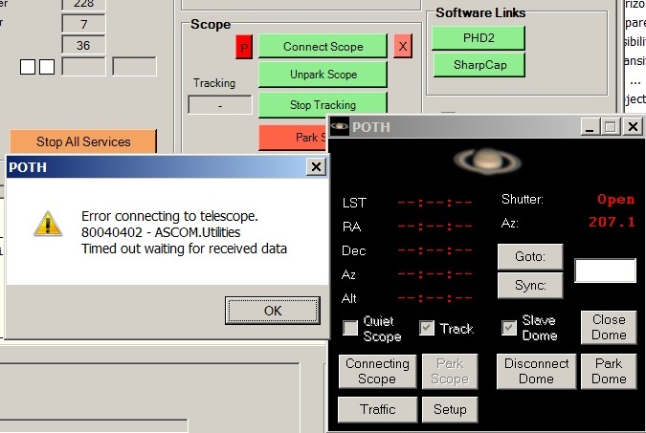Open the Traffic window in POTH
The image size is (646, 433).
point(377,409)
